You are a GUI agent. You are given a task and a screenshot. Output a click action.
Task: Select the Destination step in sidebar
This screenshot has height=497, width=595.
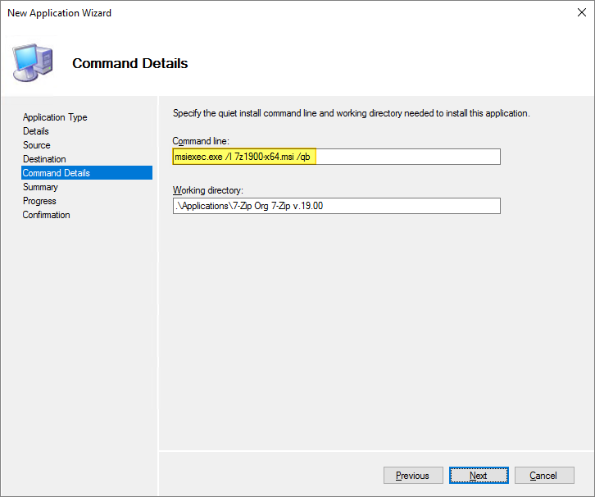[x=44, y=159]
